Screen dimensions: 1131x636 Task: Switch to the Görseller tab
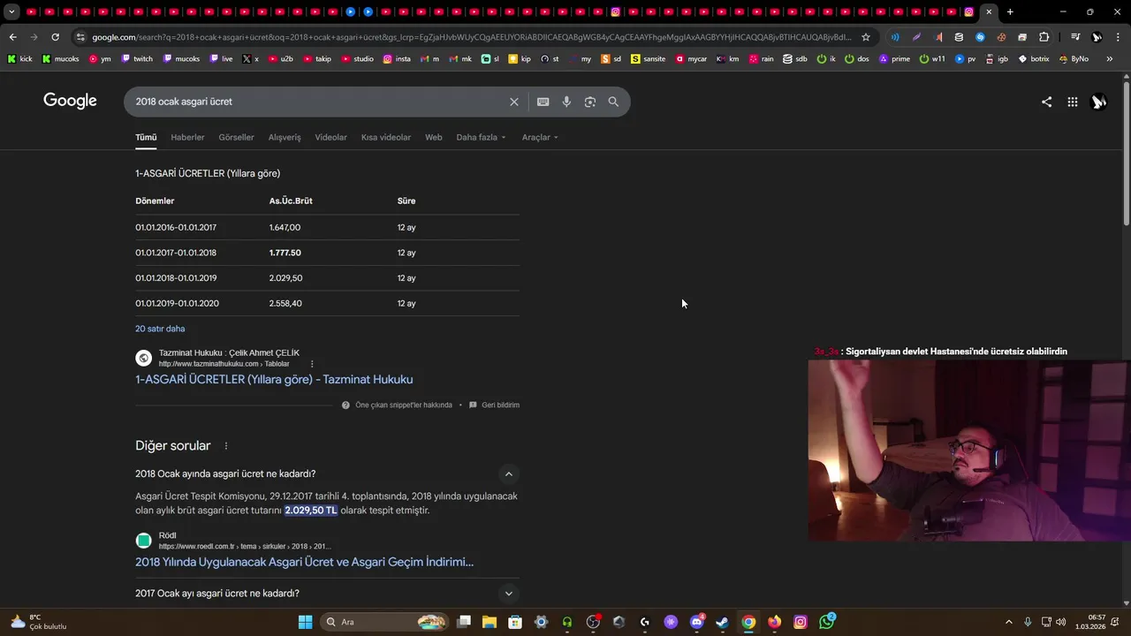click(x=236, y=137)
